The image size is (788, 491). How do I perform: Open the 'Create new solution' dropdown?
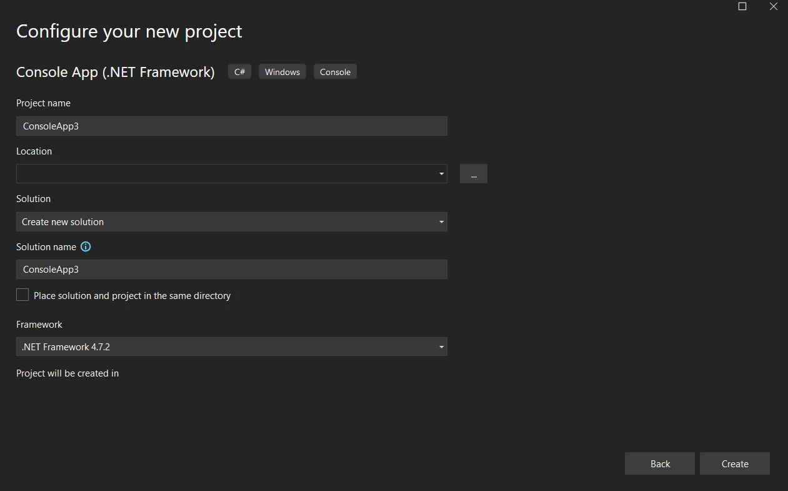[231, 222]
